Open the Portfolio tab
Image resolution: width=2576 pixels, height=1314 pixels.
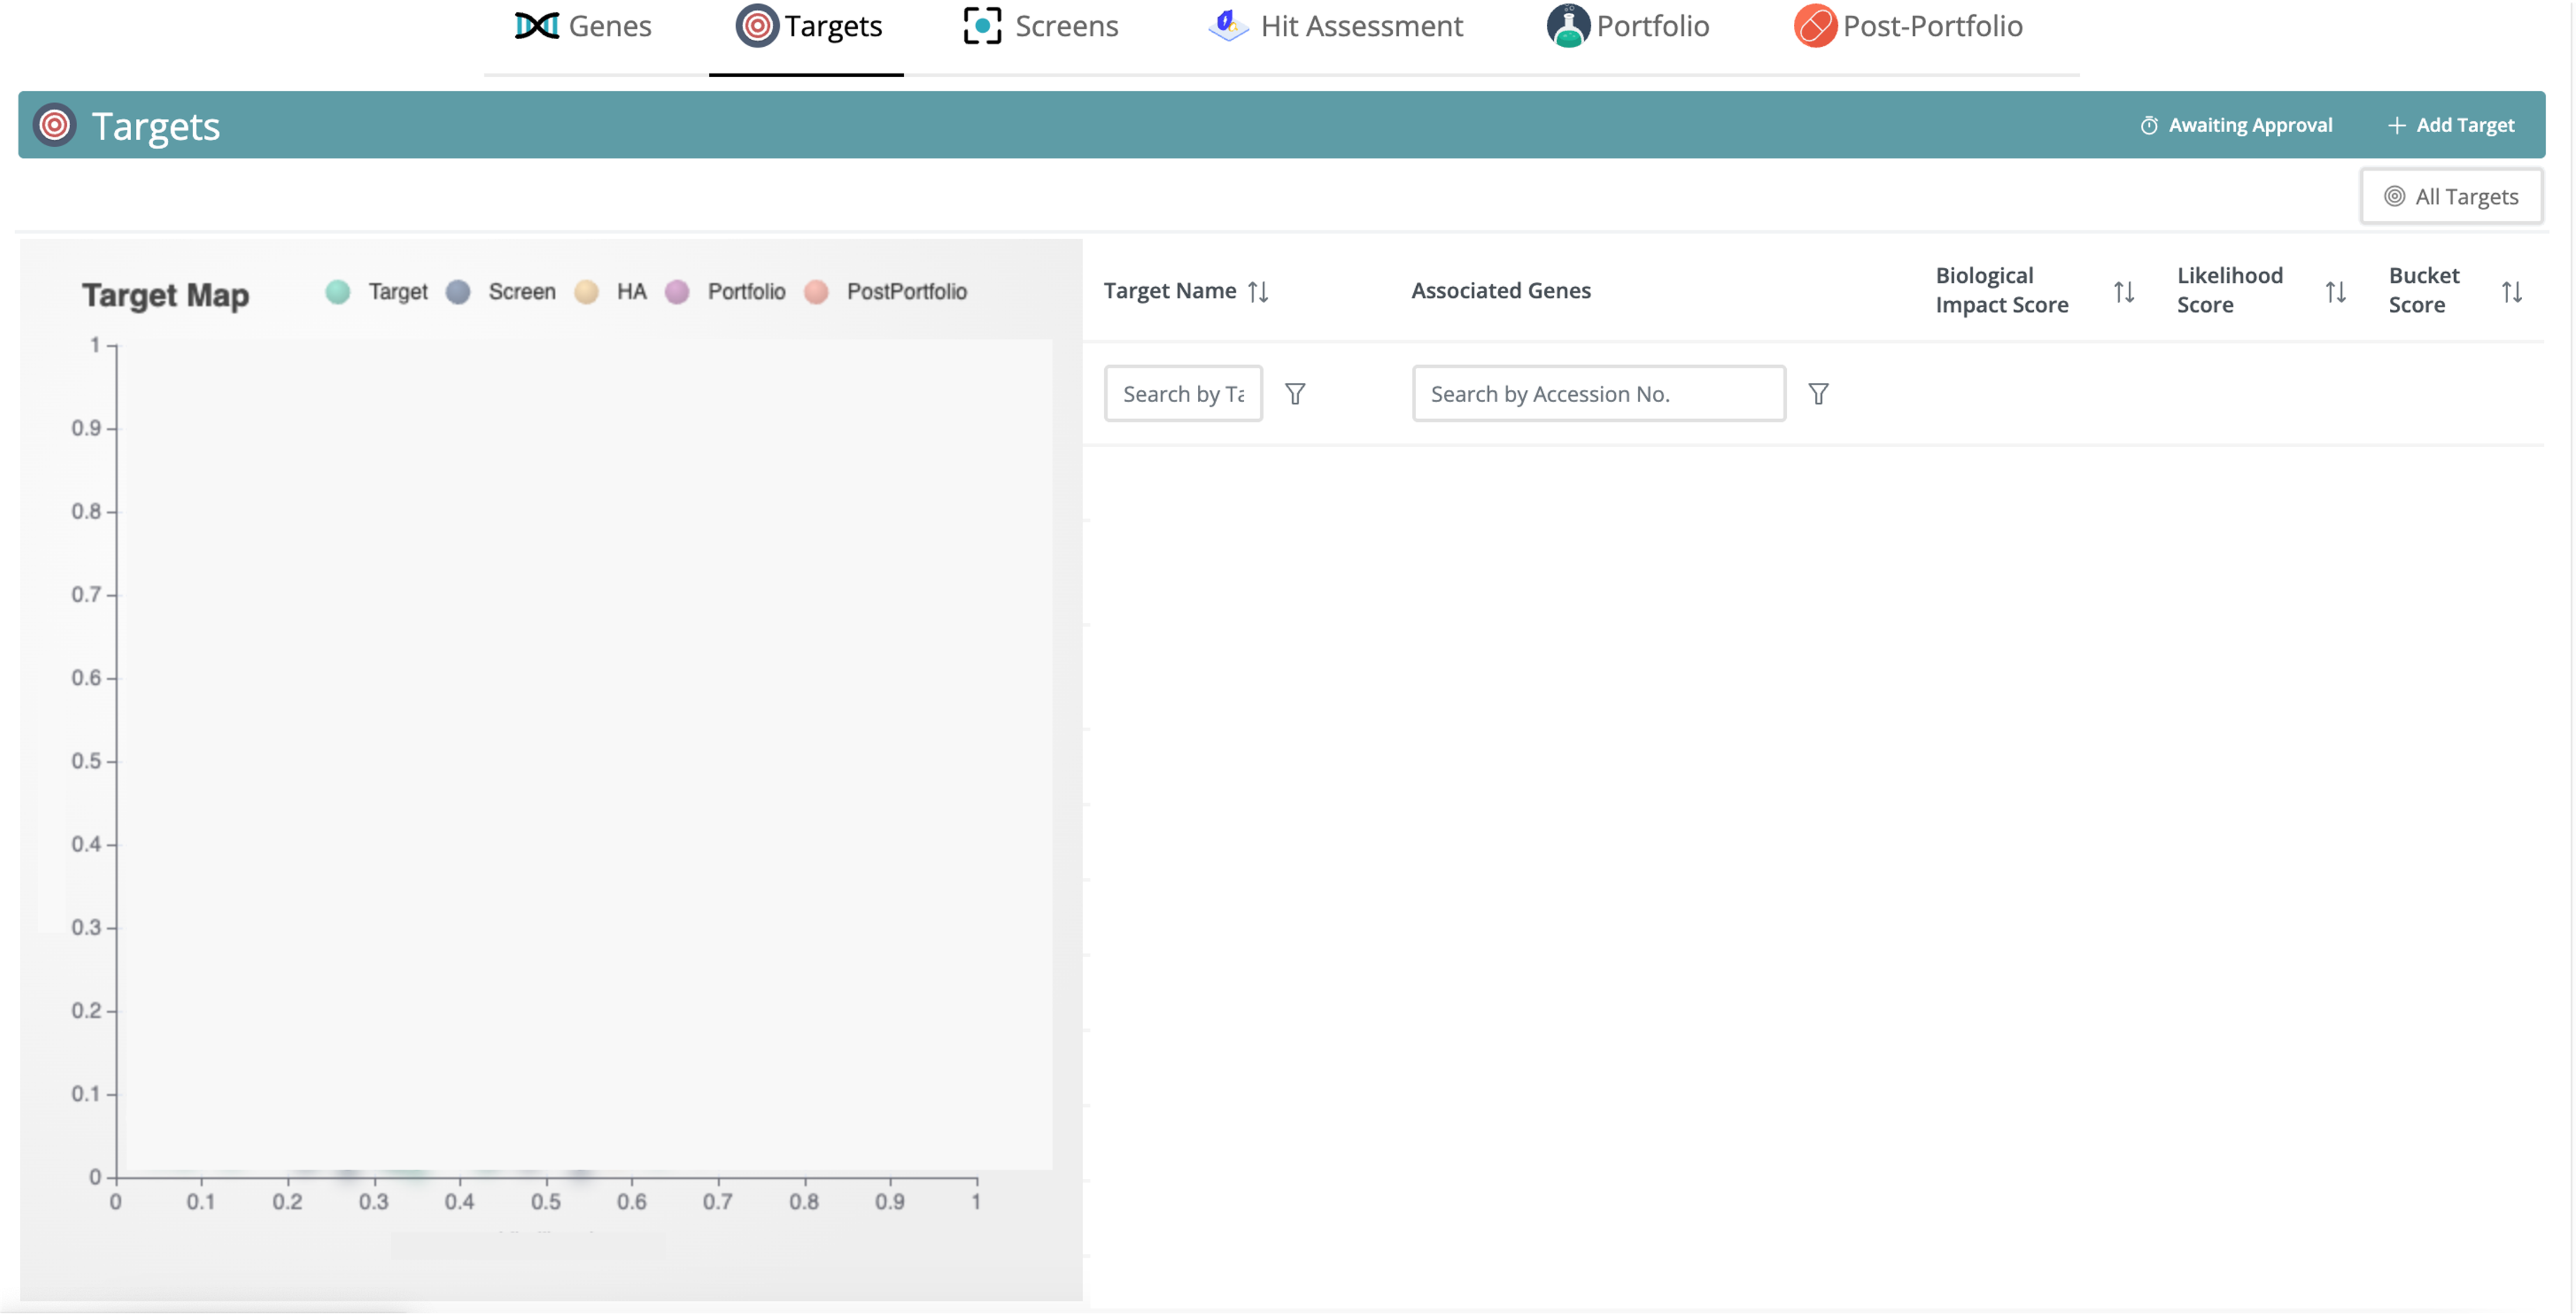pos(1628,26)
